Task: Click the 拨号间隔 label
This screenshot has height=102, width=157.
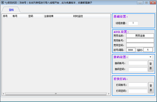Action: coord(119,50)
